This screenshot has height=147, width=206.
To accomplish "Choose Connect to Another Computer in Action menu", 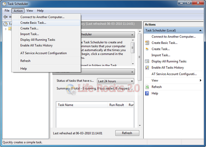I will 46,17.
